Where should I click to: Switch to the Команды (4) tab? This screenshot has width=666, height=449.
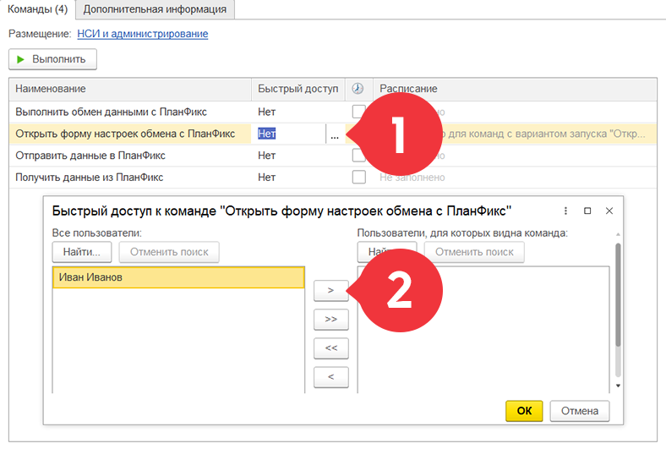(x=37, y=9)
